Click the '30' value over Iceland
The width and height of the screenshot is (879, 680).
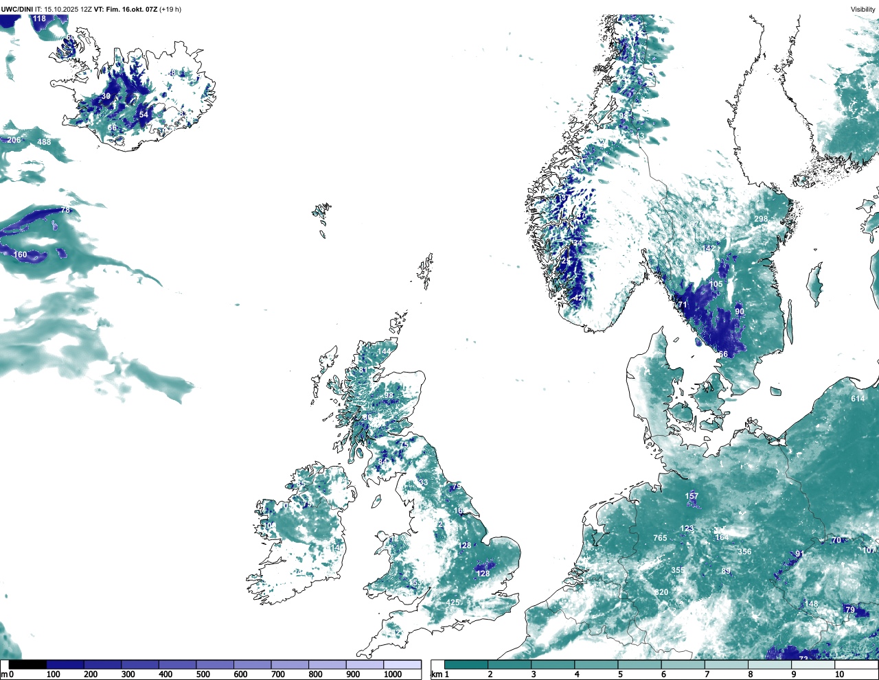pyautogui.click(x=106, y=96)
